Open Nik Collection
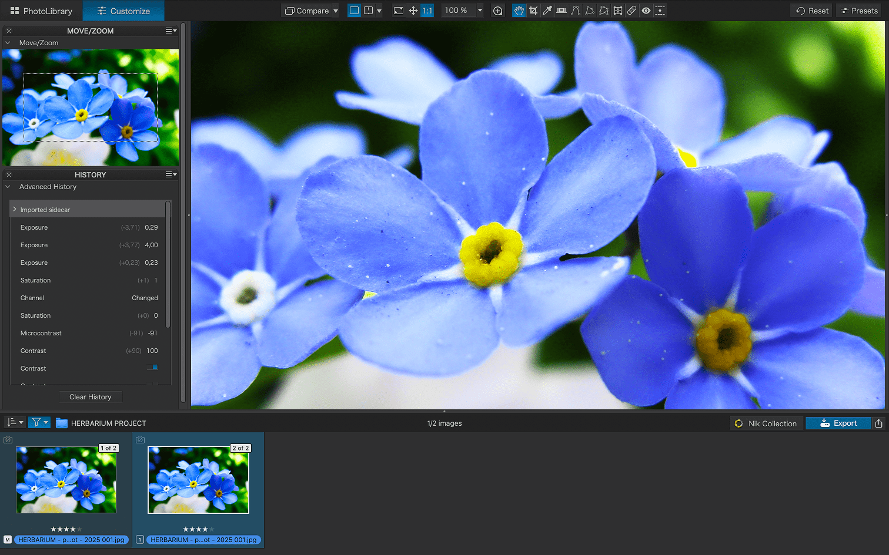This screenshot has height=555, width=889. (767, 423)
